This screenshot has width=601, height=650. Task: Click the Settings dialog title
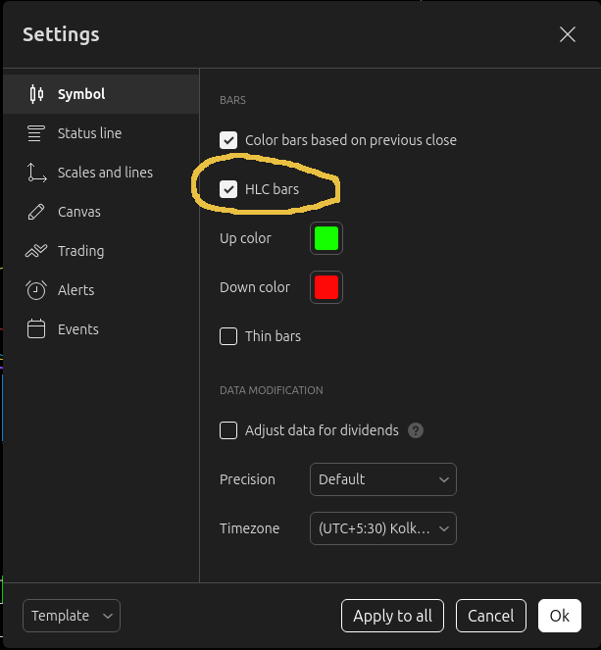61,34
